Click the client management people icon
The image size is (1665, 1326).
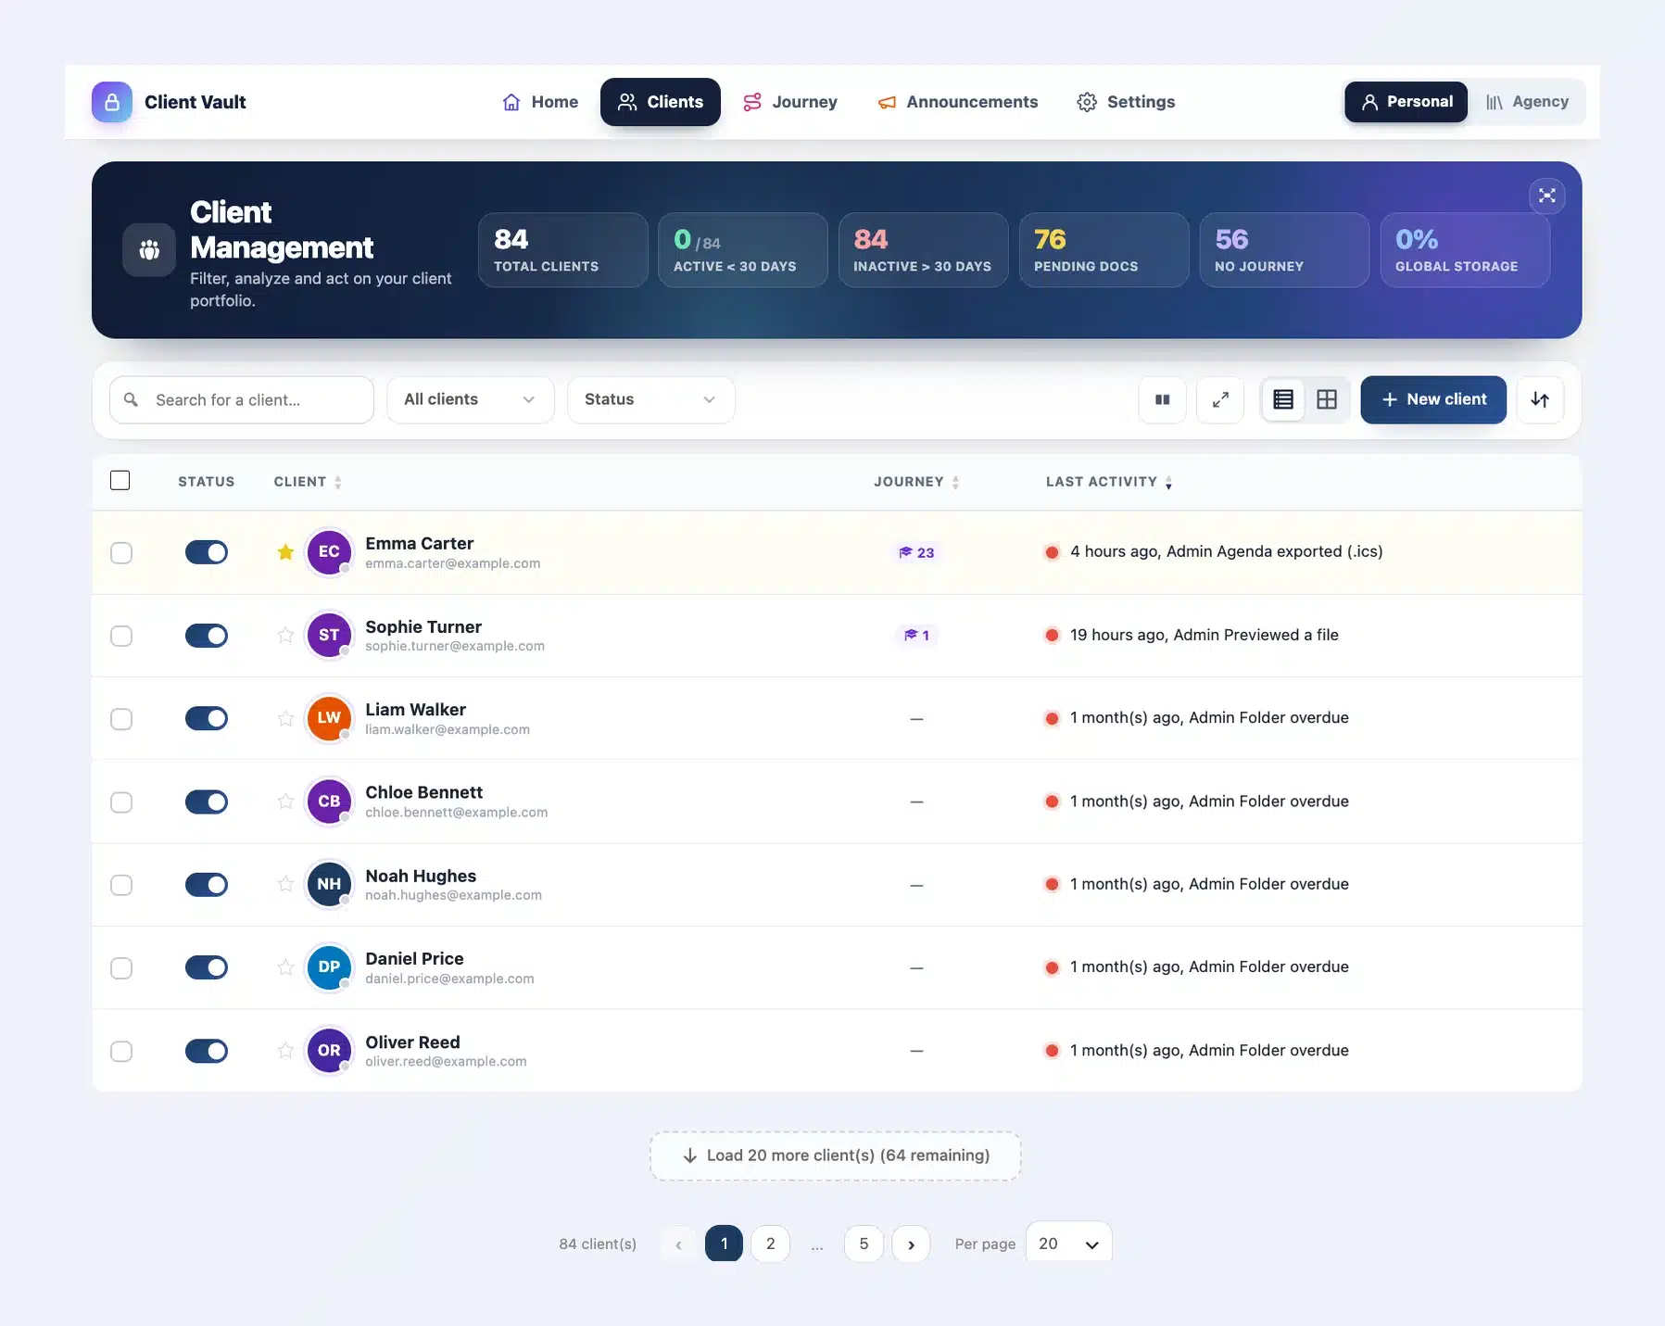[149, 250]
